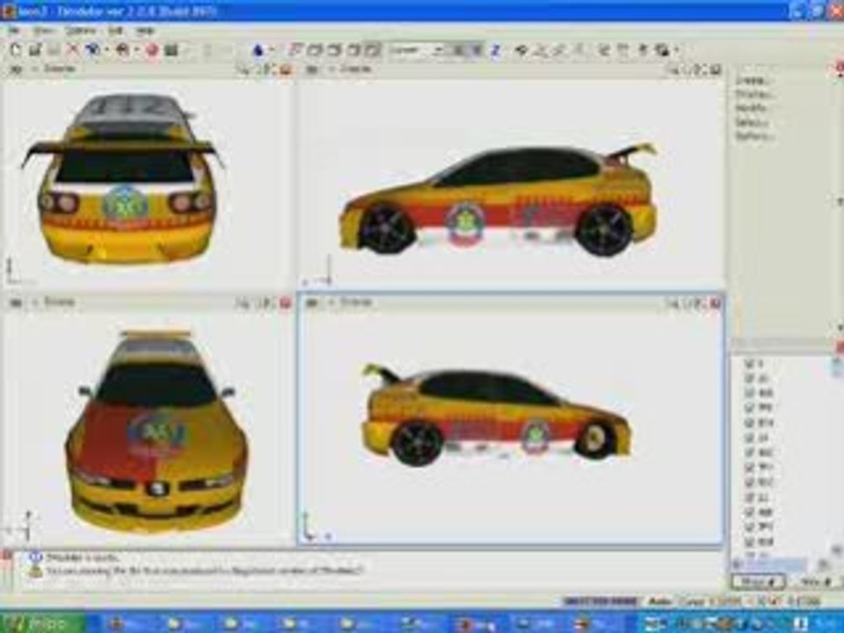
Task: Uncheck the second checkbox in objects list
Action: pos(749,378)
